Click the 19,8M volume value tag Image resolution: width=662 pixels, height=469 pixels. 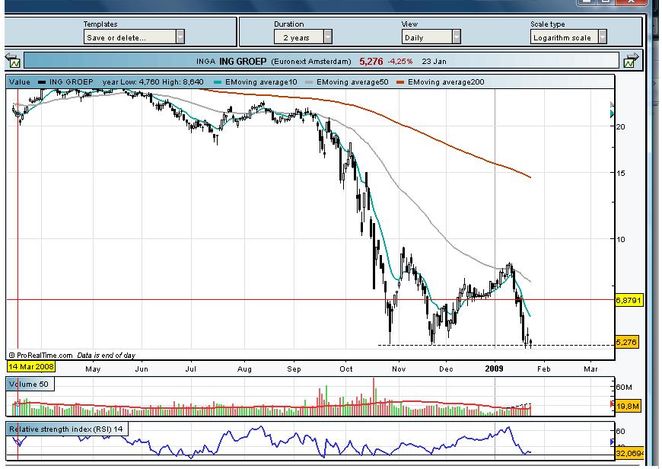[628, 406]
